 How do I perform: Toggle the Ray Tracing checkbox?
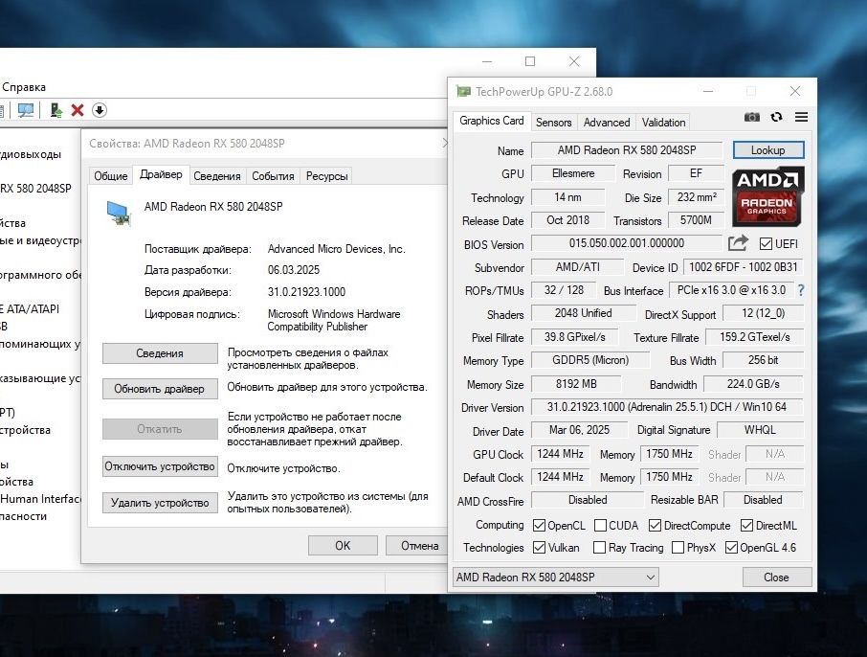(x=599, y=548)
